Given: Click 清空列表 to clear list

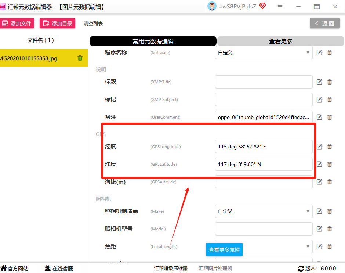Looking at the screenshot, I should (93, 24).
